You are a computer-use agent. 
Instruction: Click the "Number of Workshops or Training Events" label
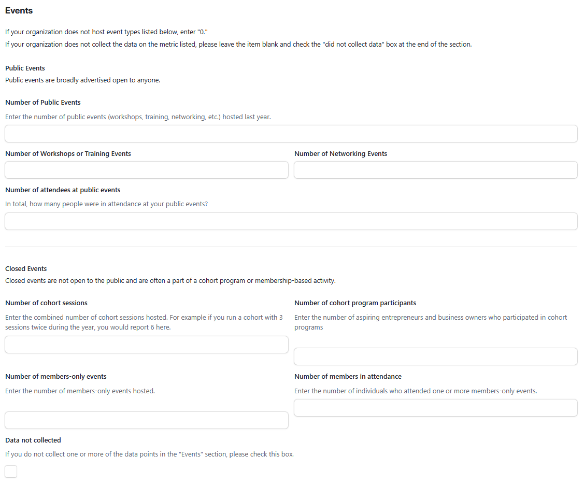68,154
